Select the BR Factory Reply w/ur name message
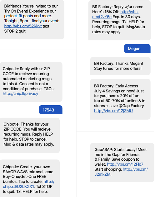 (119, 20)
